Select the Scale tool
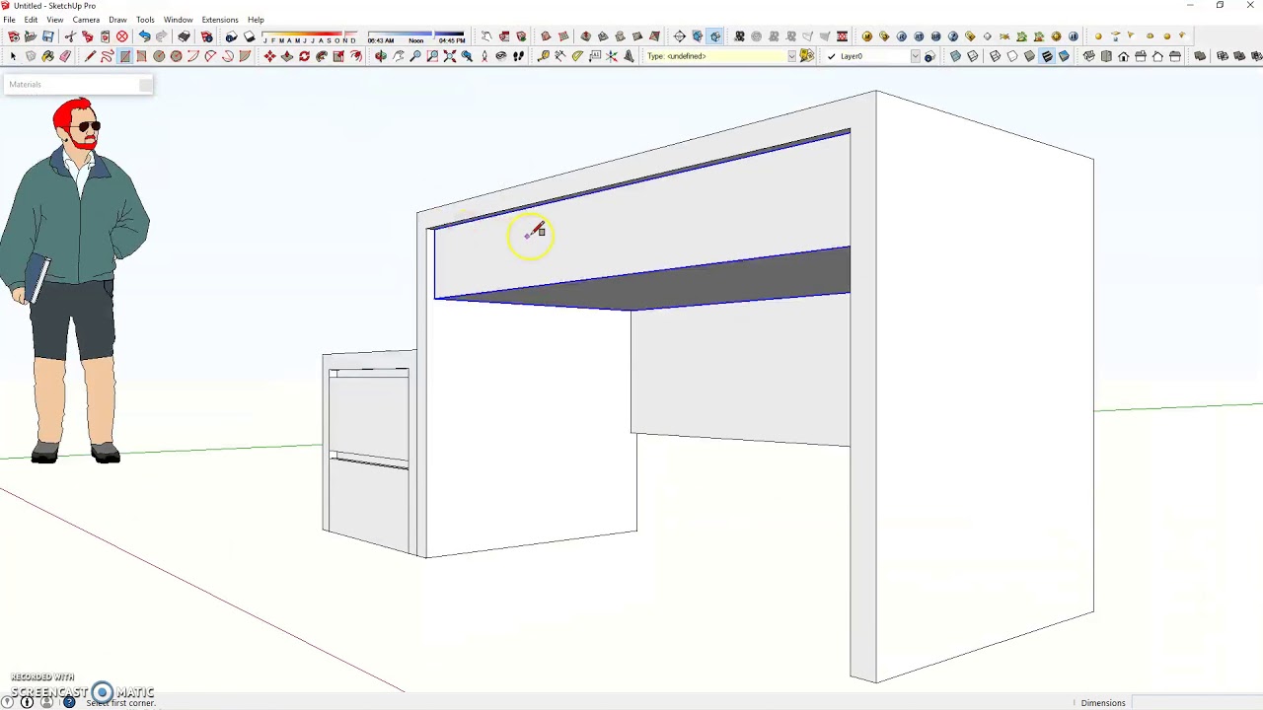Screen dimensions: 1263x710 (x=338, y=56)
